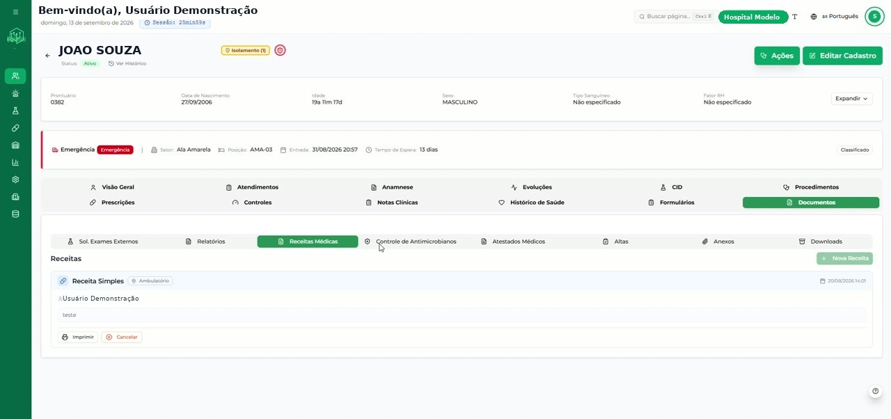
Task: Open the CID tab
Action: (x=671, y=187)
